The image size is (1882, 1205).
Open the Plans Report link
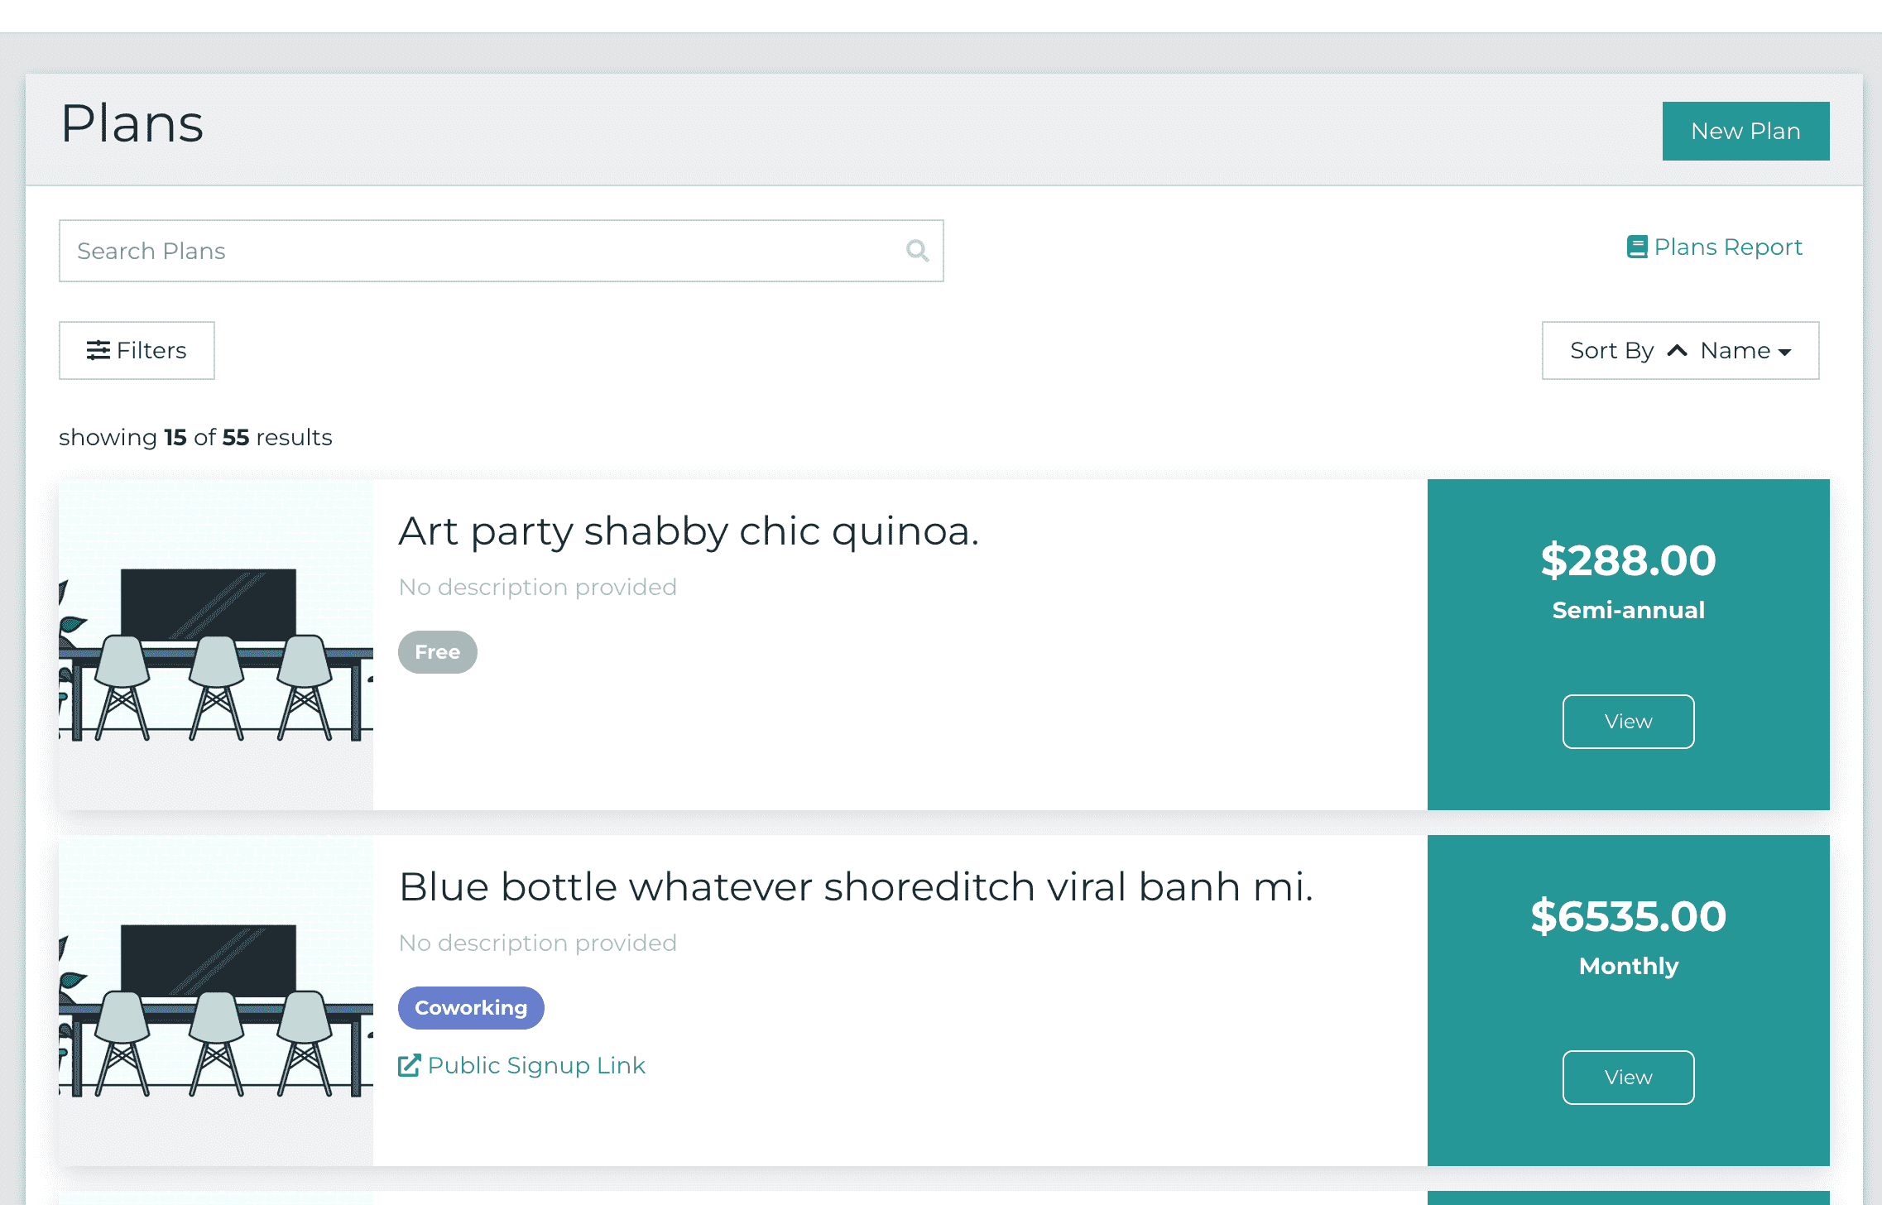click(x=1714, y=247)
